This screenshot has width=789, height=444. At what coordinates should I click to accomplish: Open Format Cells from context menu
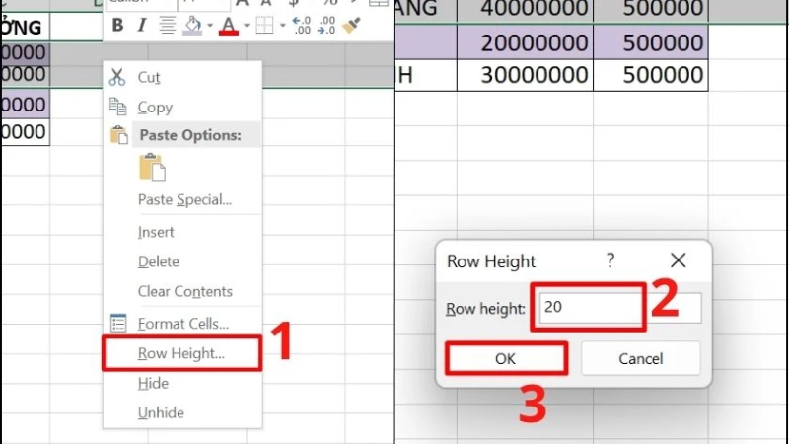point(182,324)
